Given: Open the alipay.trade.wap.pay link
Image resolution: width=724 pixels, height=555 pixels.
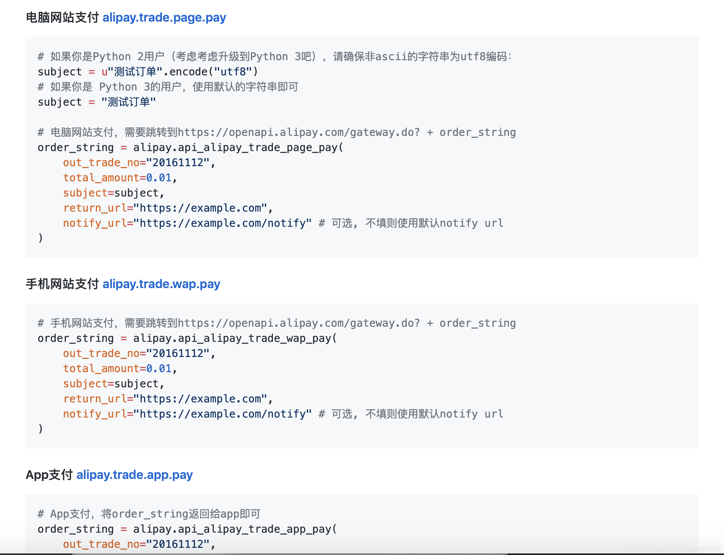Looking at the screenshot, I should pos(161,284).
